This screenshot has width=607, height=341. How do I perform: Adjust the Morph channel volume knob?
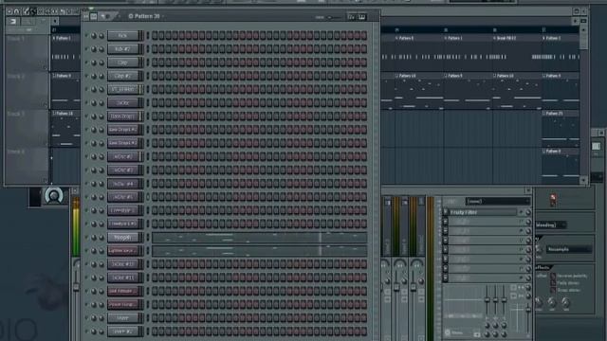pyautogui.click(x=101, y=238)
